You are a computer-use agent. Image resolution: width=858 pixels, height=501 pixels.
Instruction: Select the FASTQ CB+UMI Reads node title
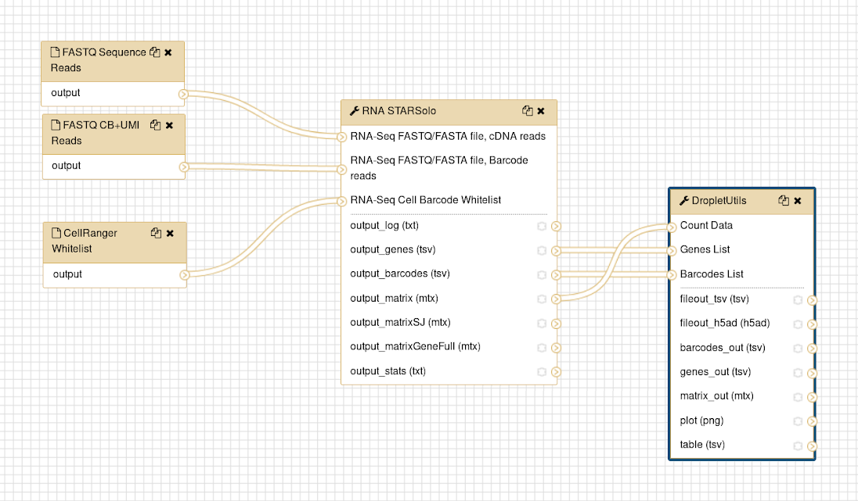tap(96, 133)
